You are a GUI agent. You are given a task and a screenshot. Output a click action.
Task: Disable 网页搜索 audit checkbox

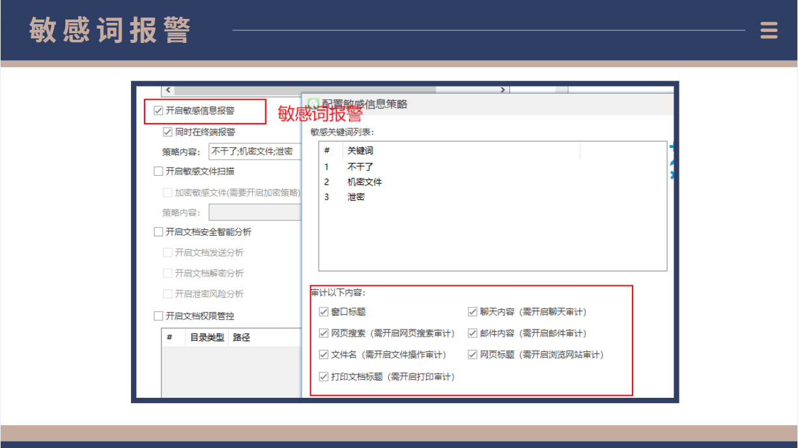[324, 333]
